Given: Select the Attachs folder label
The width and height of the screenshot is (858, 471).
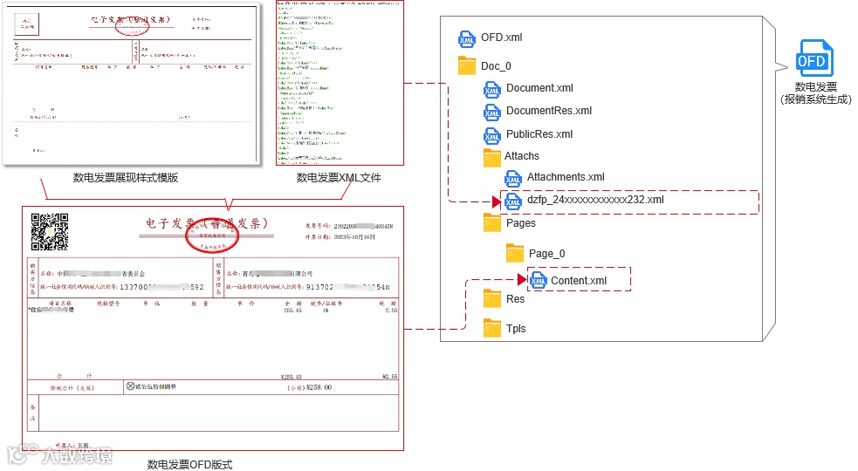Looking at the screenshot, I should (521, 156).
